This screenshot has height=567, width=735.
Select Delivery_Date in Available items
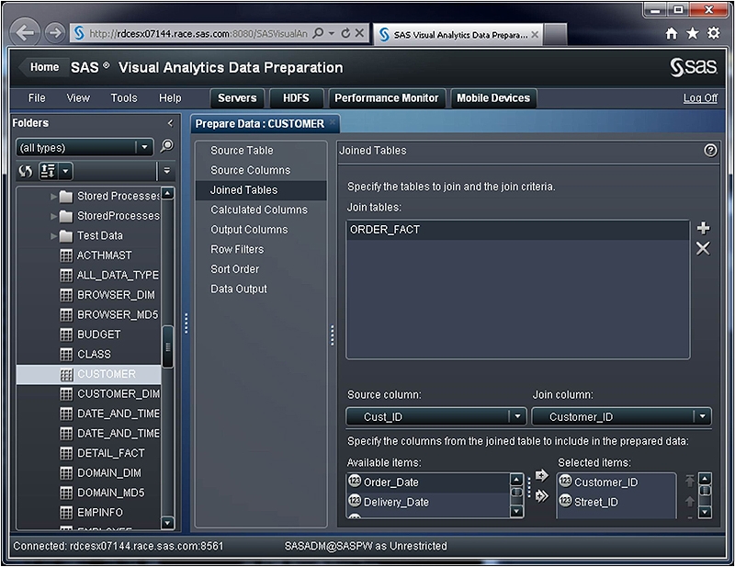click(428, 502)
